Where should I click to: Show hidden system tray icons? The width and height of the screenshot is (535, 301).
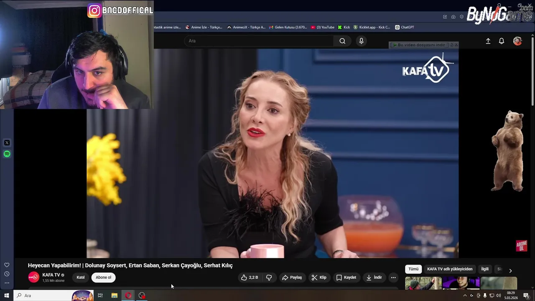click(x=465, y=296)
